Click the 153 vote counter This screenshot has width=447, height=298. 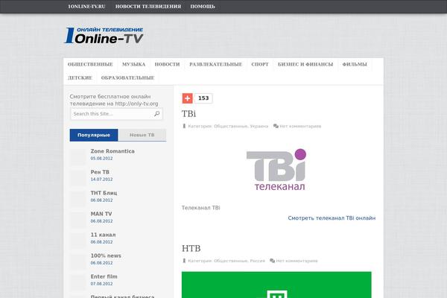(203, 98)
